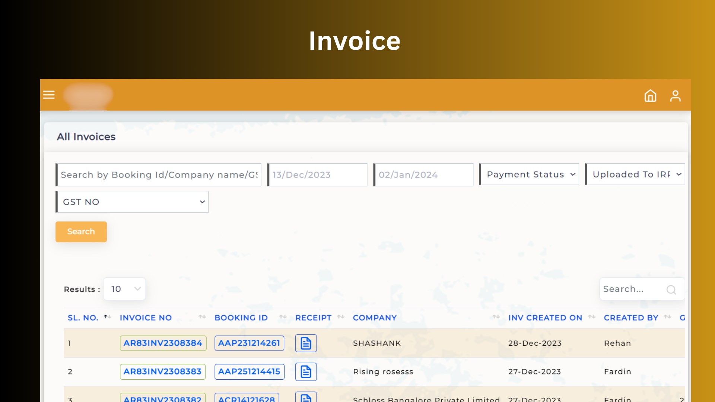The width and height of the screenshot is (715, 402).
Task: Click the BOOKING ID column sort toggle
Action: (x=283, y=318)
